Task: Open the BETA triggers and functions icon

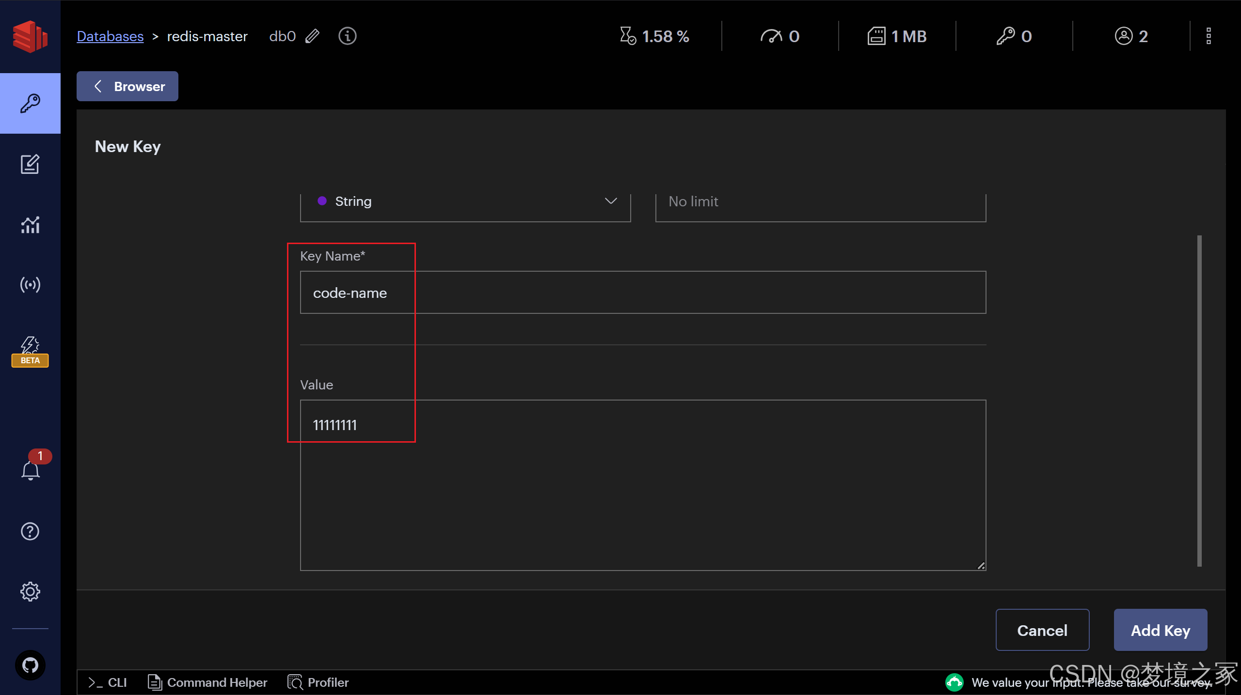Action: pyautogui.click(x=30, y=352)
